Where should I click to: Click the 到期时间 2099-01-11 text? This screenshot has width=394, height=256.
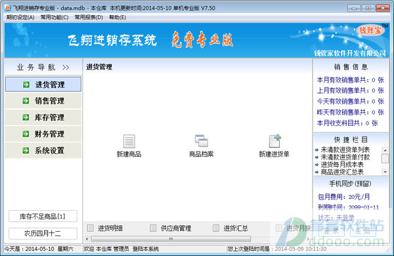[x=348, y=207]
